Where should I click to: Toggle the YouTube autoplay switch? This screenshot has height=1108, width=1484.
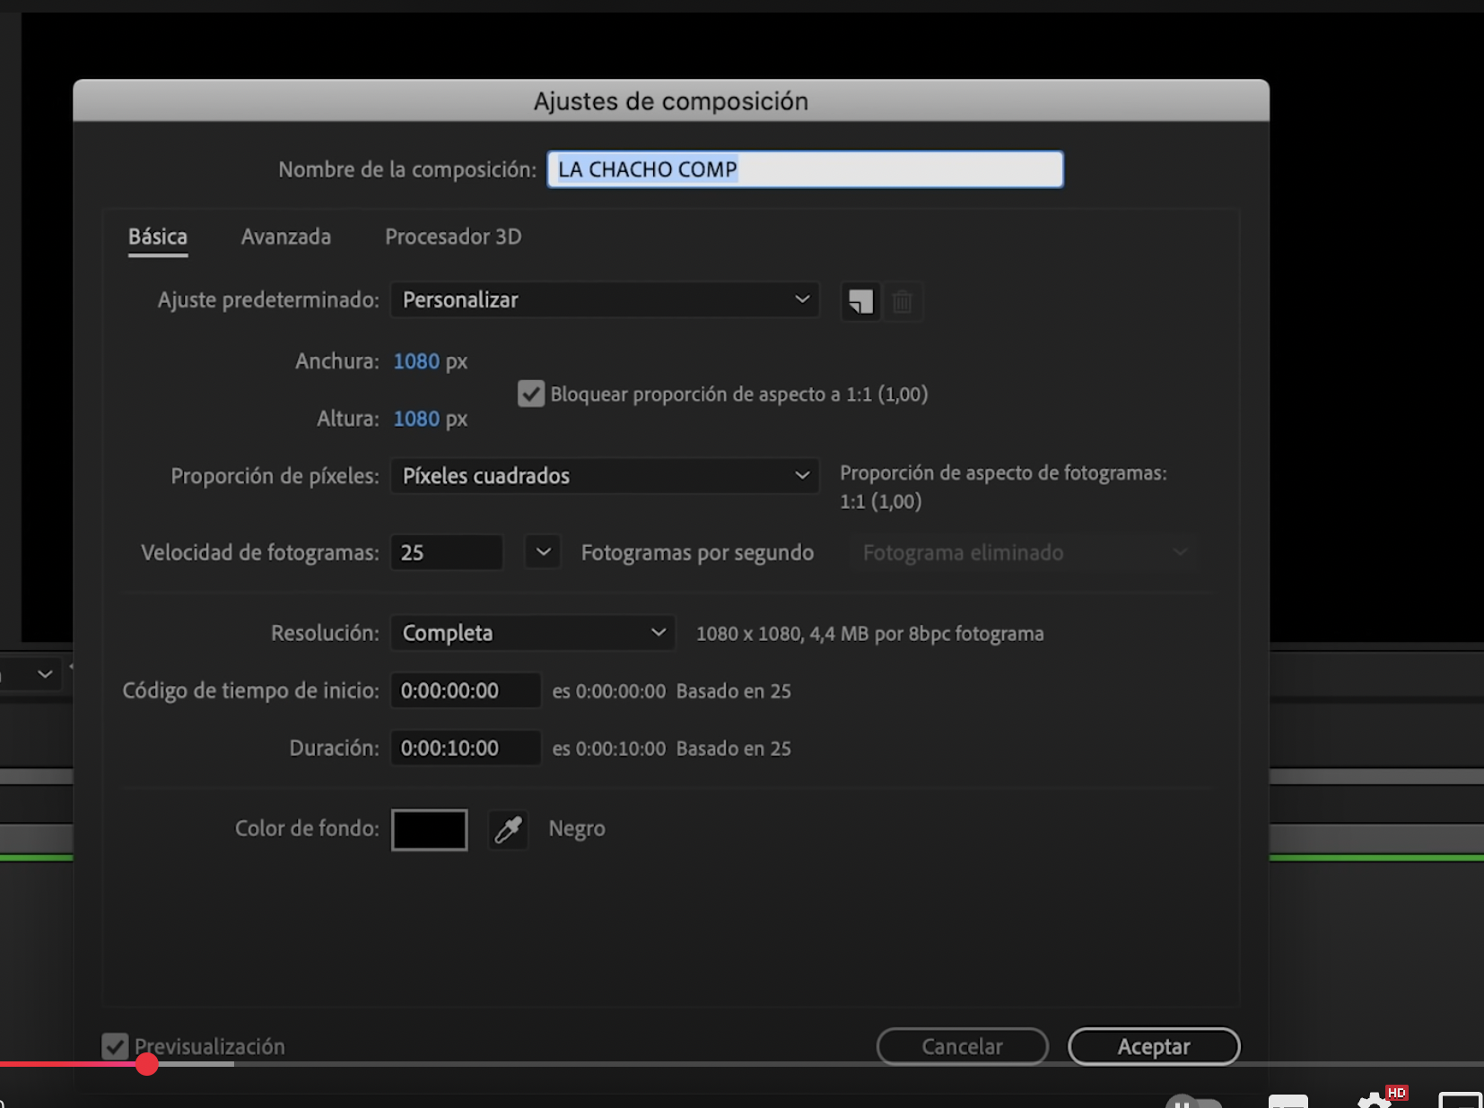click(1194, 1102)
